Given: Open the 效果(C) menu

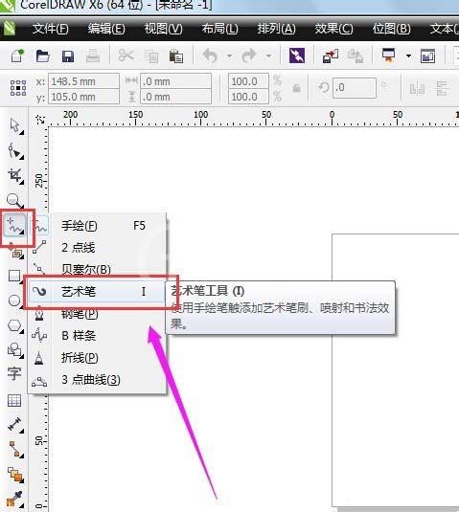Looking at the screenshot, I should tap(333, 29).
